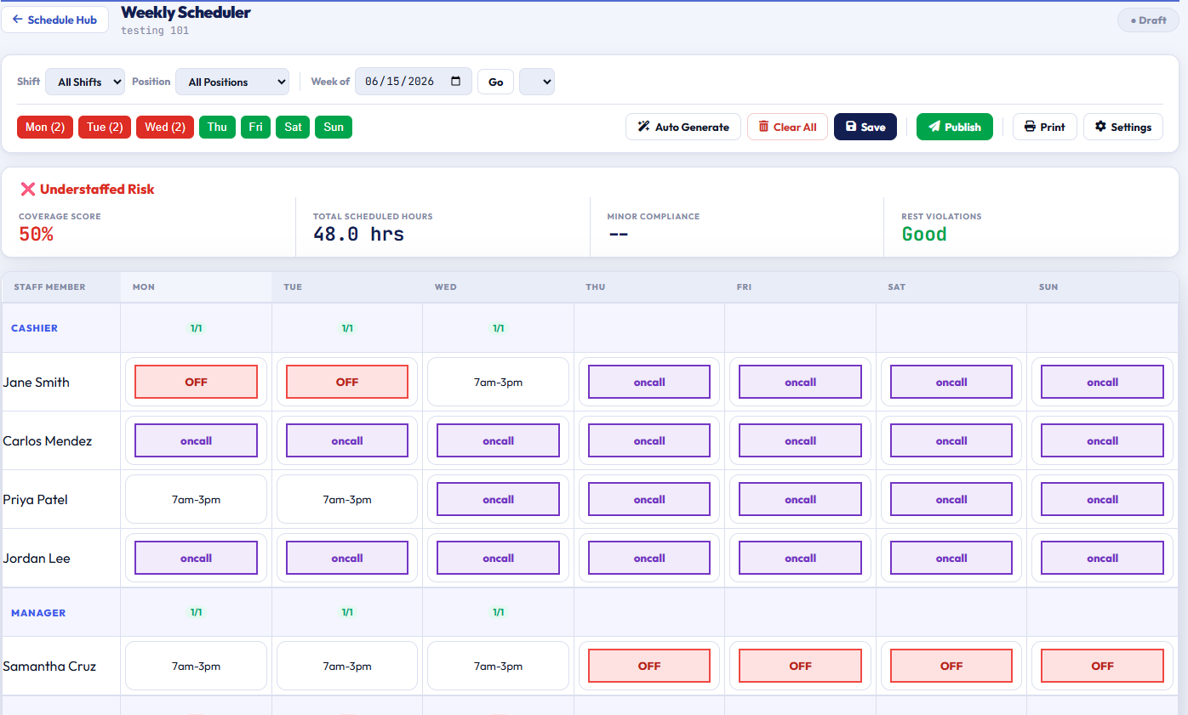Image resolution: width=1188 pixels, height=715 pixels.
Task: Save the weekly schedule
Action: [865, 127]
